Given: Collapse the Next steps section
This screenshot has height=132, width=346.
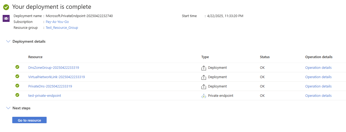Looking at the screenshot, I should coord(8,108).
